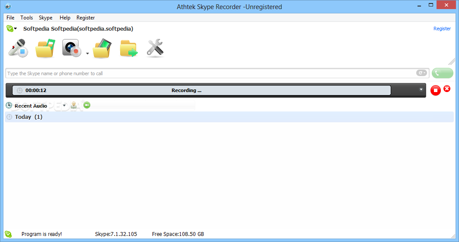Click the app icon in title bar
Screen dimensions: 459x242
click(8, 6)
